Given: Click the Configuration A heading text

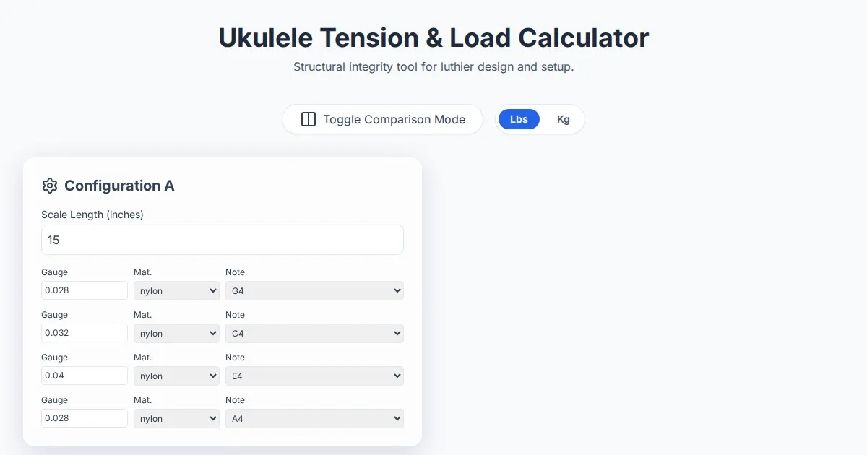Looking at the screenshot, I should [119, 186].
